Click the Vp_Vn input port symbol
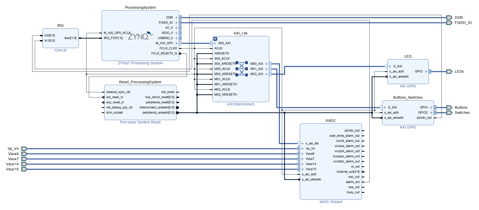 [24, 149]
